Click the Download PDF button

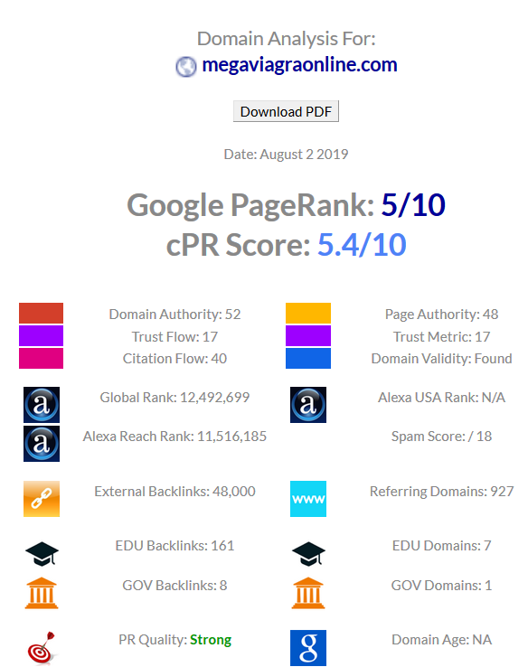pos(286,111)
